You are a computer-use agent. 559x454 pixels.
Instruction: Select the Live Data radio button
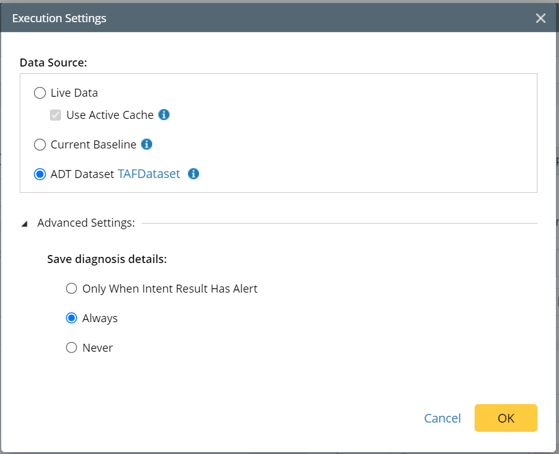[40, 93]
